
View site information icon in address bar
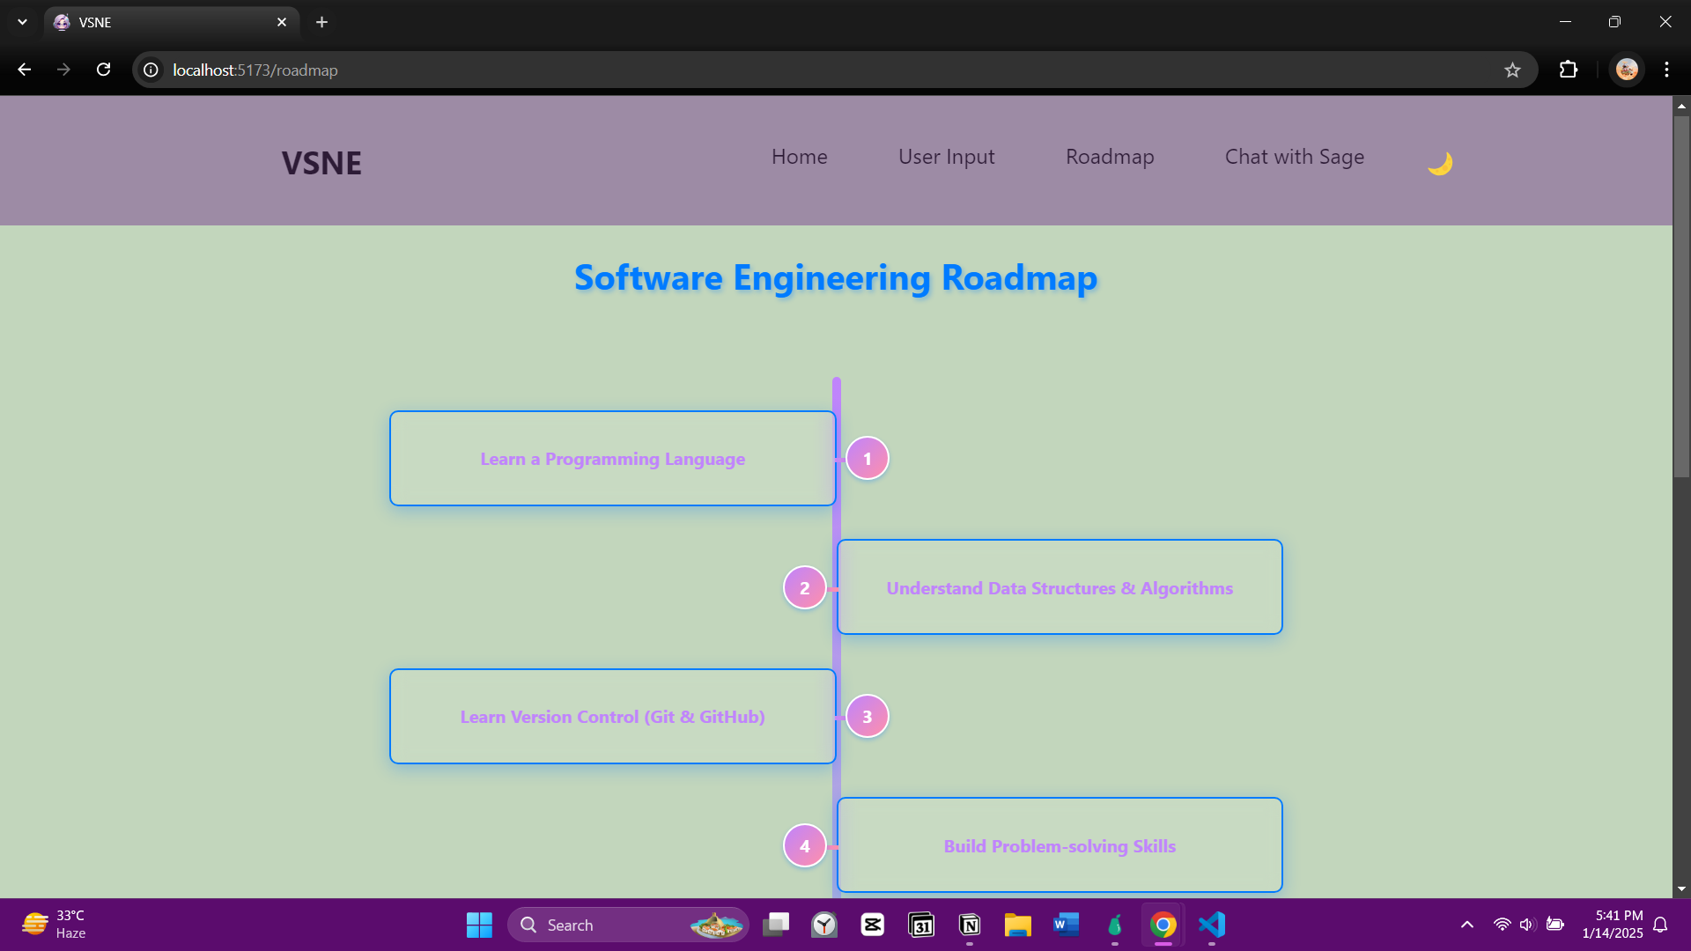point(151,70)
